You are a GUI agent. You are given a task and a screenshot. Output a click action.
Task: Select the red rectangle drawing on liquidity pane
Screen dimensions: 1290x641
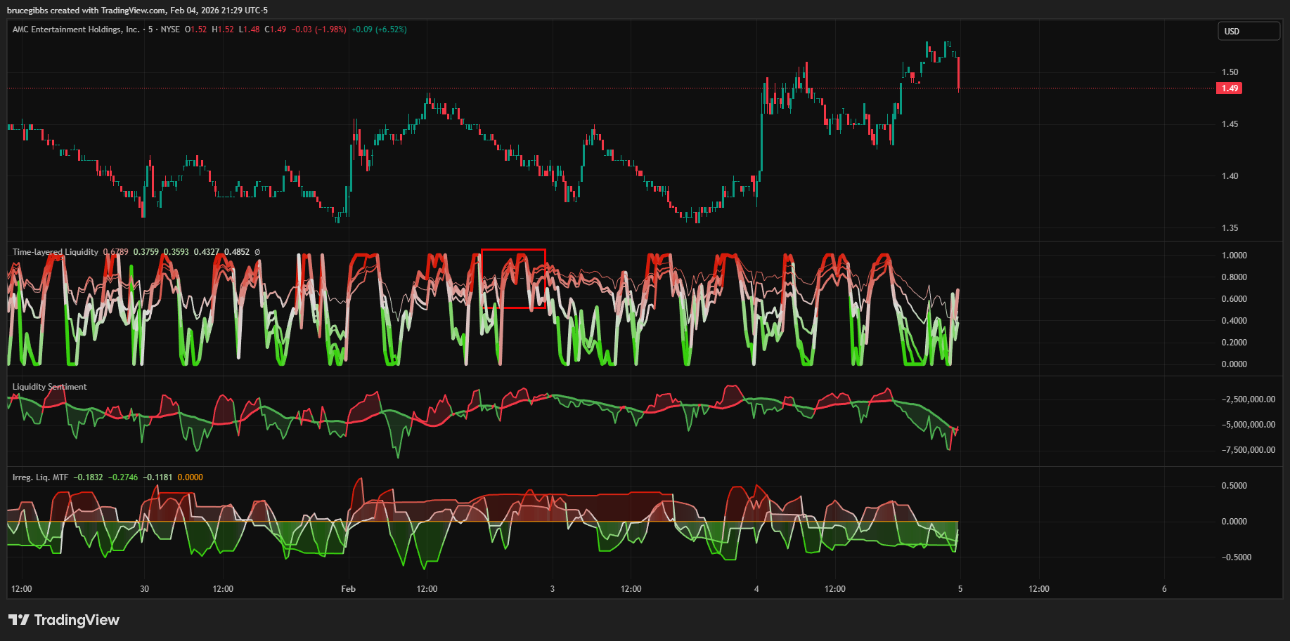coord(513,250)
